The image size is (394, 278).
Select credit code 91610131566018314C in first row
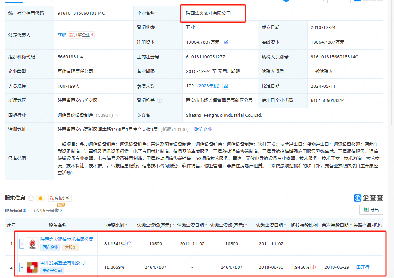[81, 13]
